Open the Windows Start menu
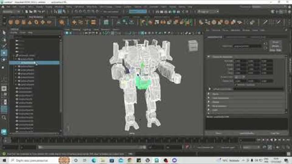The height and width of the screenshot is (164, 292). pos(4,160)
